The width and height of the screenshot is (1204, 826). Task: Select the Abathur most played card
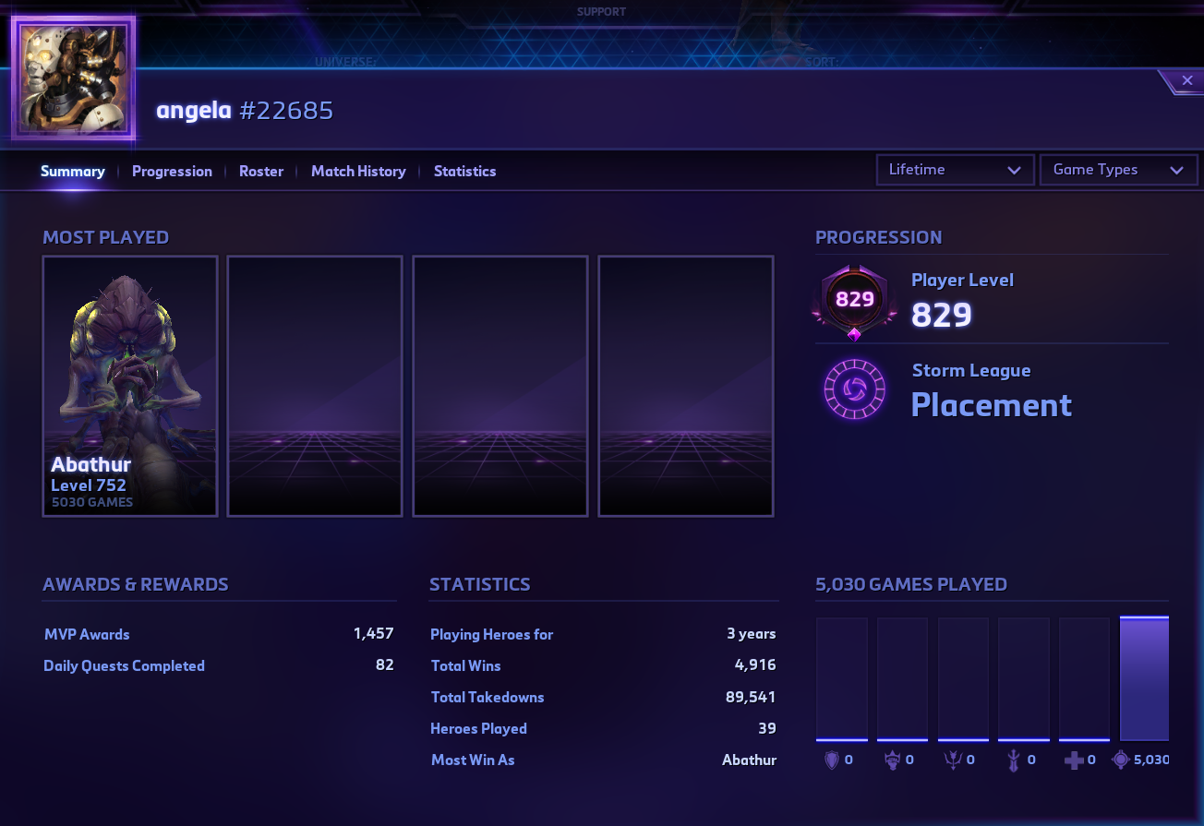(130, 386)
